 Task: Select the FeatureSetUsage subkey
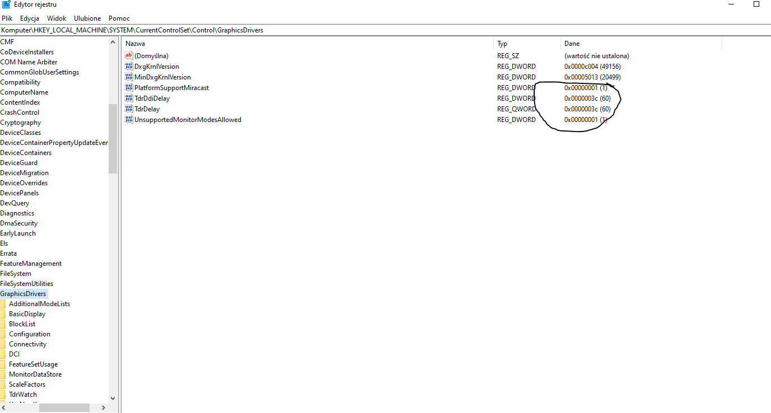(34, 364)
